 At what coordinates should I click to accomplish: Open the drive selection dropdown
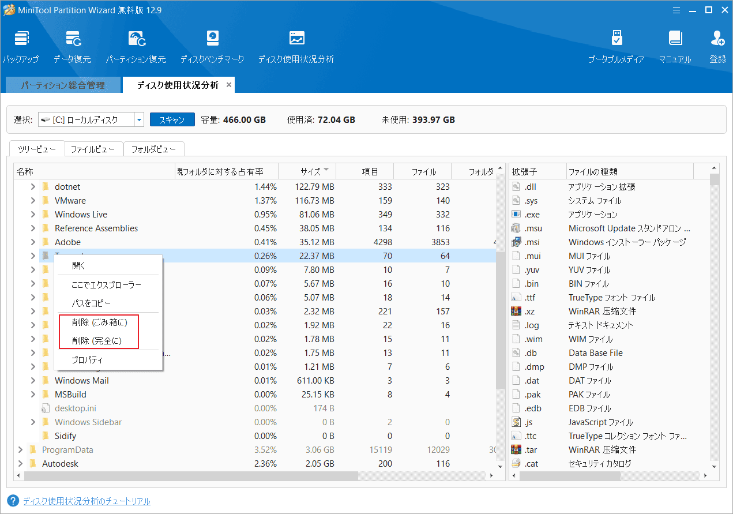click(139, 120)
